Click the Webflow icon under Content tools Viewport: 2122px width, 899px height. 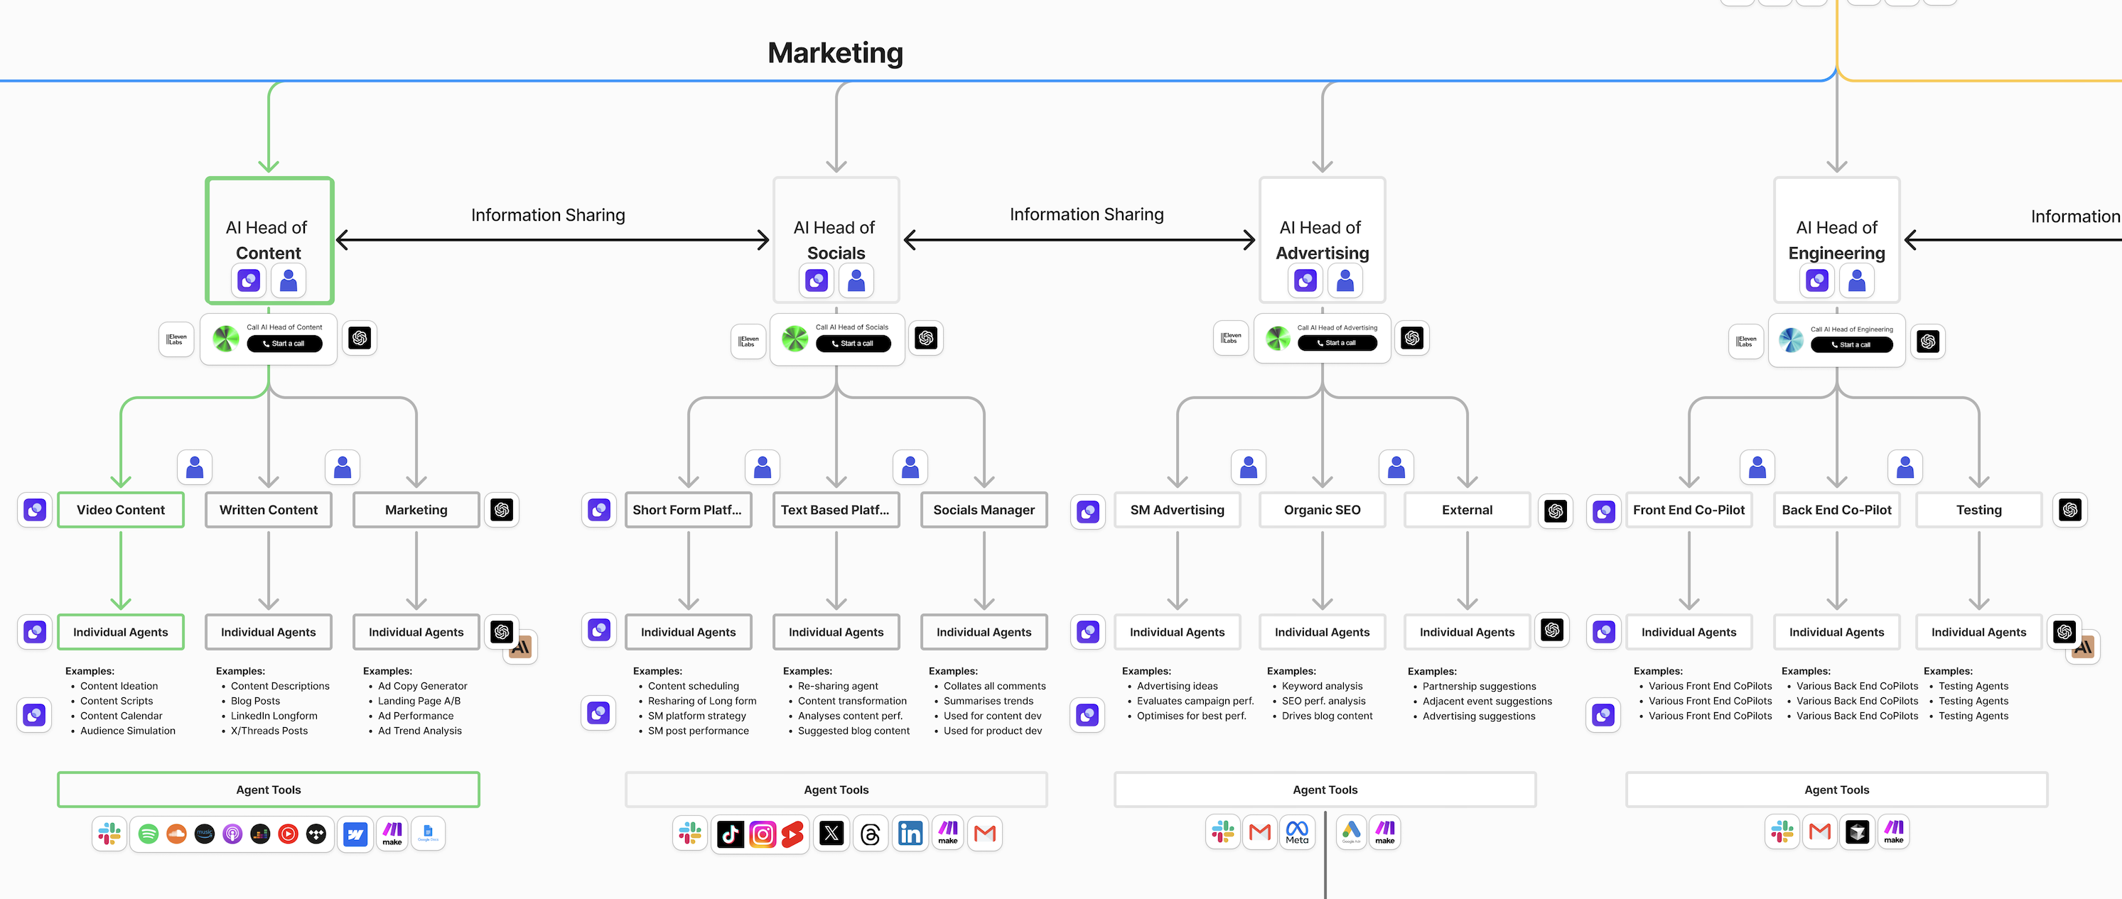[x=355, y=834]
